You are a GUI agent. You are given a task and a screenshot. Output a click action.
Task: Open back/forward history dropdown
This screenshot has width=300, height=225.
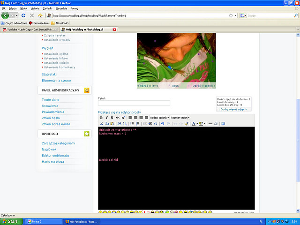tap(17, 15)
